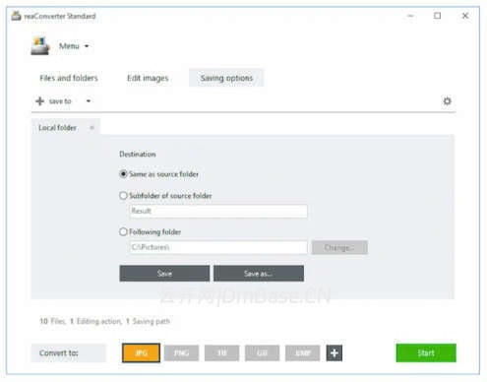
Task: Minimize the reaConverter window
Action: click(x=410, y=16)
